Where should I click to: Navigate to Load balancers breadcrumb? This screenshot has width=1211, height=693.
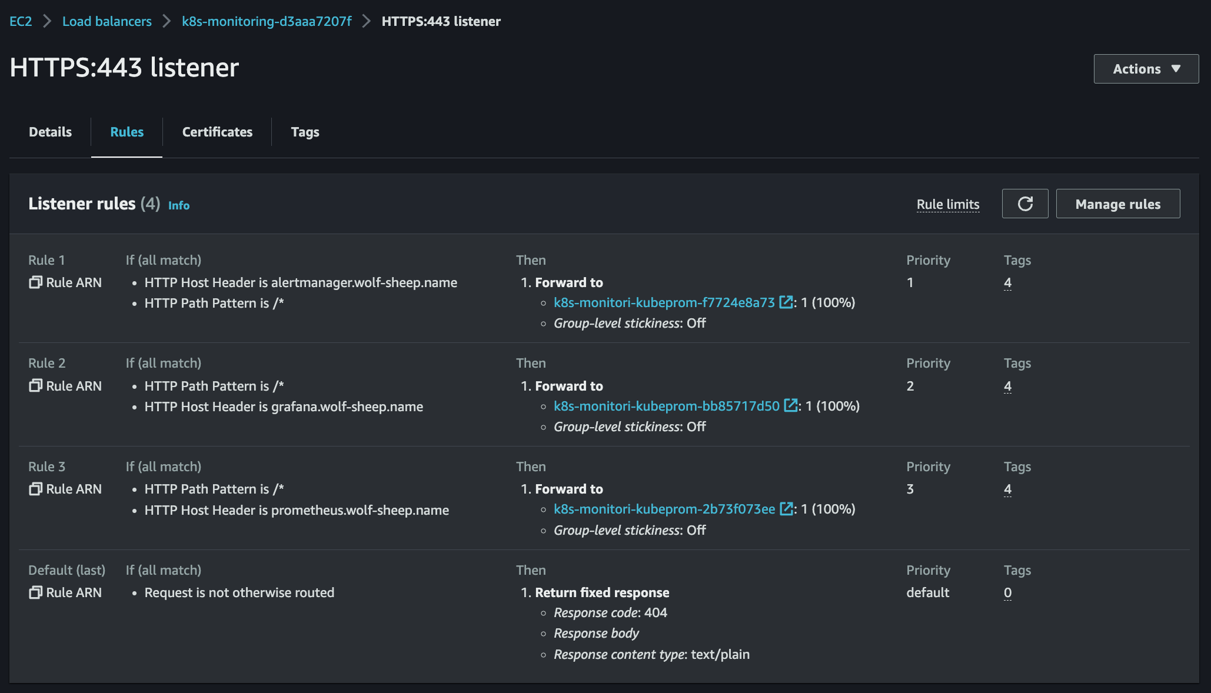(x=107, y=21)
